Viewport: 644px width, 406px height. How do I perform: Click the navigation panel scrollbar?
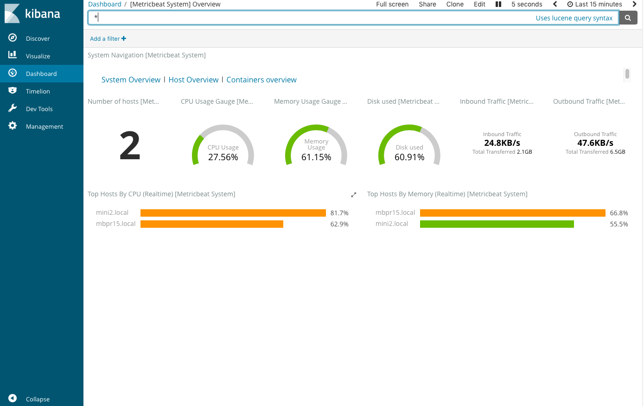(627, 75)
